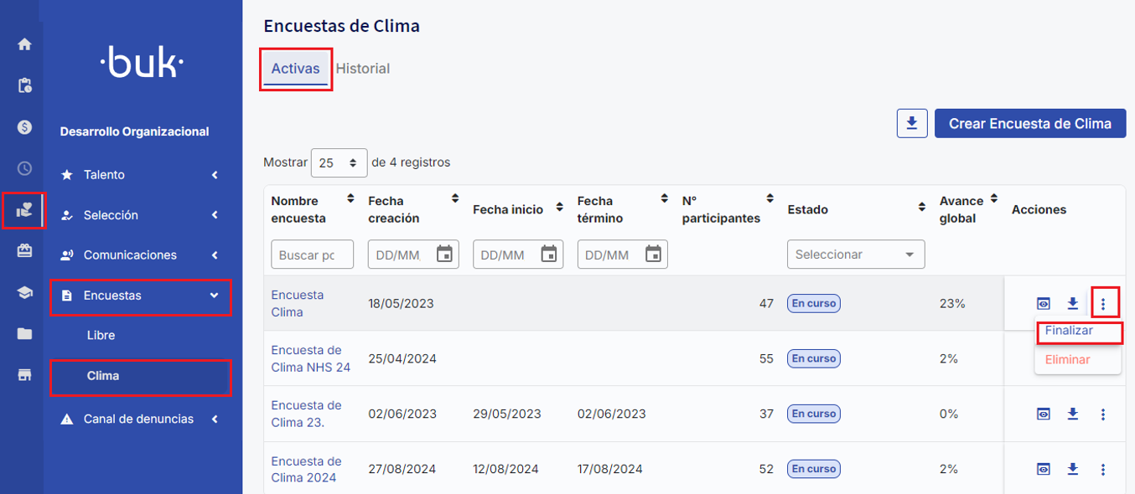Click the download icon next to Crear Encuesta
Screen dimensions: 1135x494
[x=912, y=123]
